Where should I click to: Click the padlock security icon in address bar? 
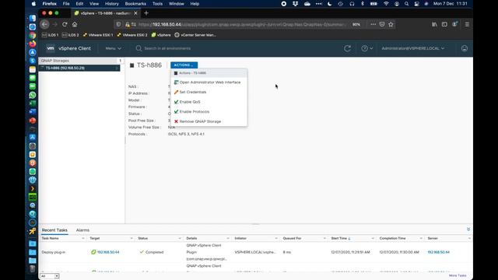tap(128, 24)
